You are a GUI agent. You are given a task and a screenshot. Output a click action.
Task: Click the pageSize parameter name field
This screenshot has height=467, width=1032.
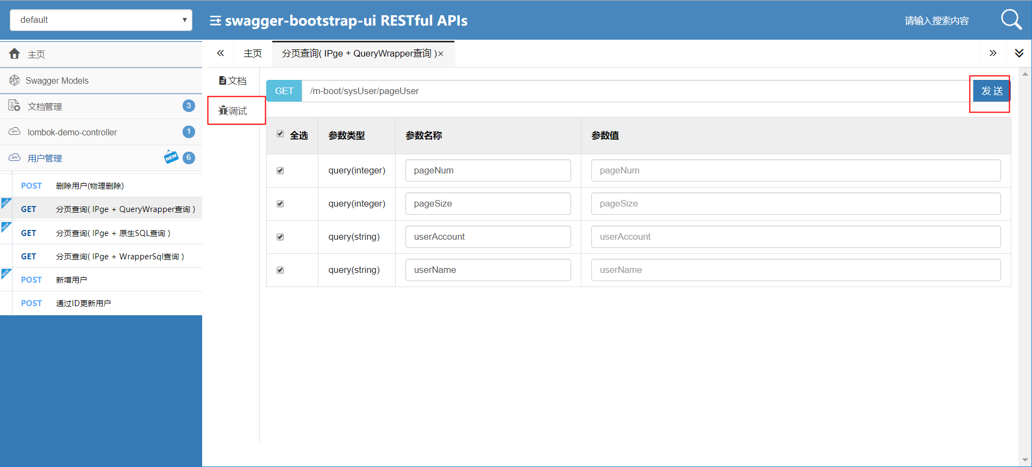click(488, 204)
